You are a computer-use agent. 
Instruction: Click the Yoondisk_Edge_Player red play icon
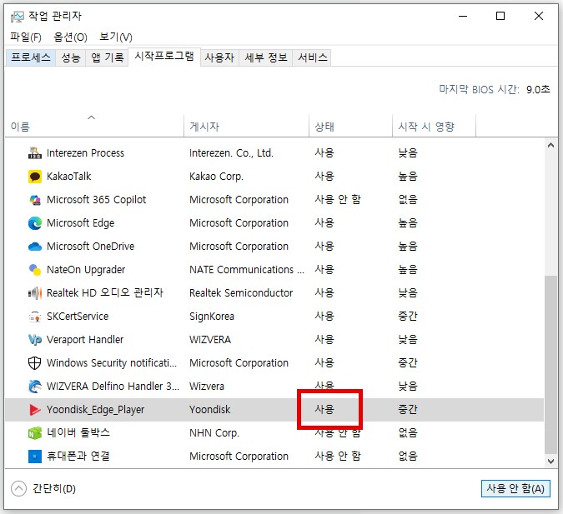(x=35, y=410)
